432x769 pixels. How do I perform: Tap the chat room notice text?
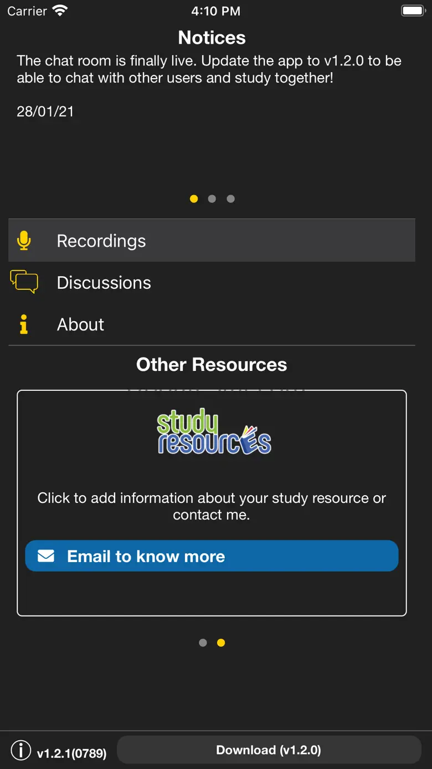click(209, 69)
